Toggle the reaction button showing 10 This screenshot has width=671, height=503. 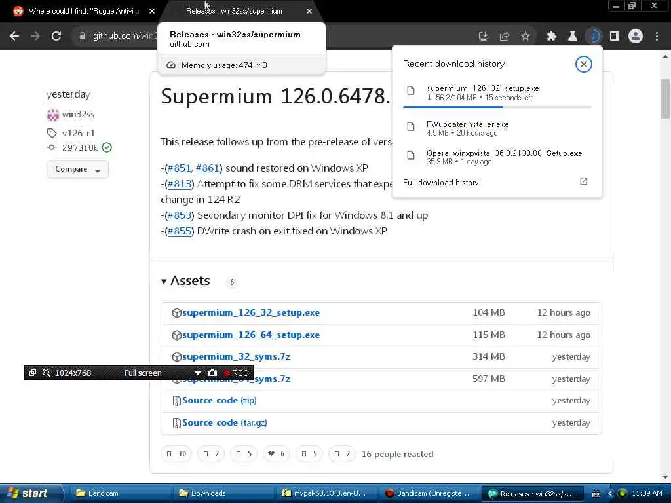(x=176, y=454)
